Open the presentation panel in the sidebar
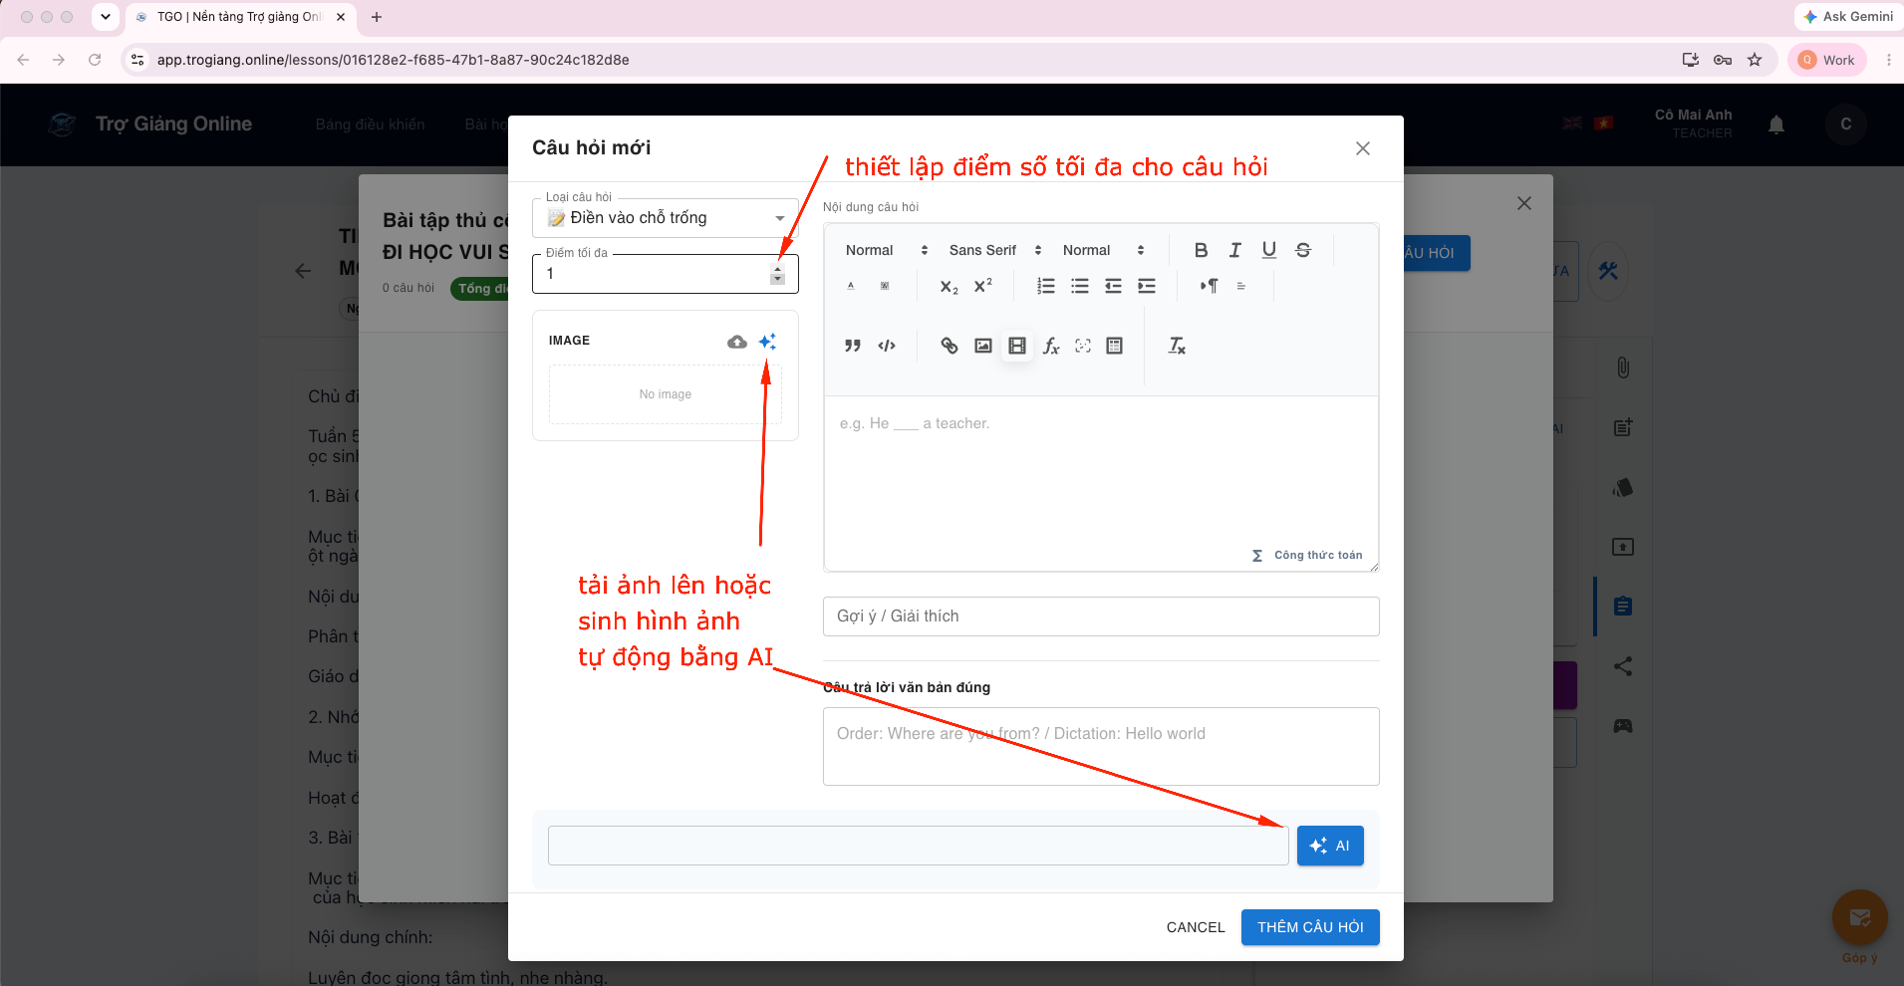Screen dimensions: 1904x986 pos(1623,547)
